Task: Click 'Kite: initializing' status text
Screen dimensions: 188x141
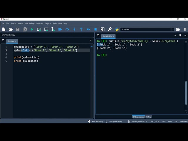Action: [x=98, y=121]
